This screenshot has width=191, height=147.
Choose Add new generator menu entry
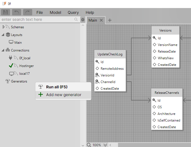click(x=63, y=95)
